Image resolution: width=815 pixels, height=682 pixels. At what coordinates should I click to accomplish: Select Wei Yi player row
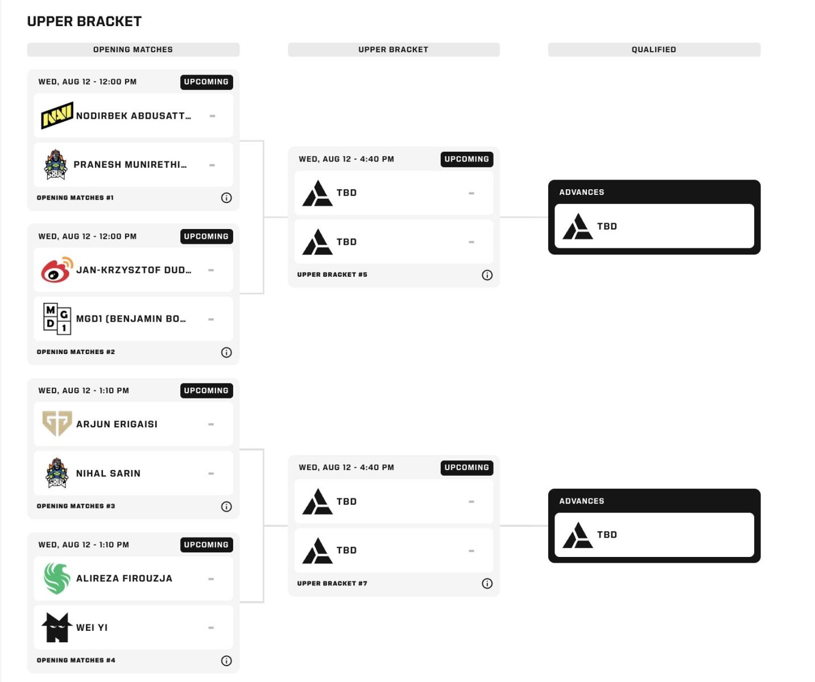tap(133, 627)
